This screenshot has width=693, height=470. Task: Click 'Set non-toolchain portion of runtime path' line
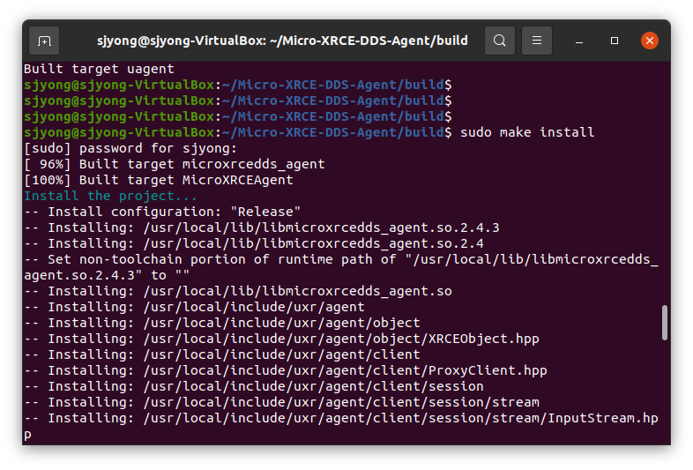point(341,259)
